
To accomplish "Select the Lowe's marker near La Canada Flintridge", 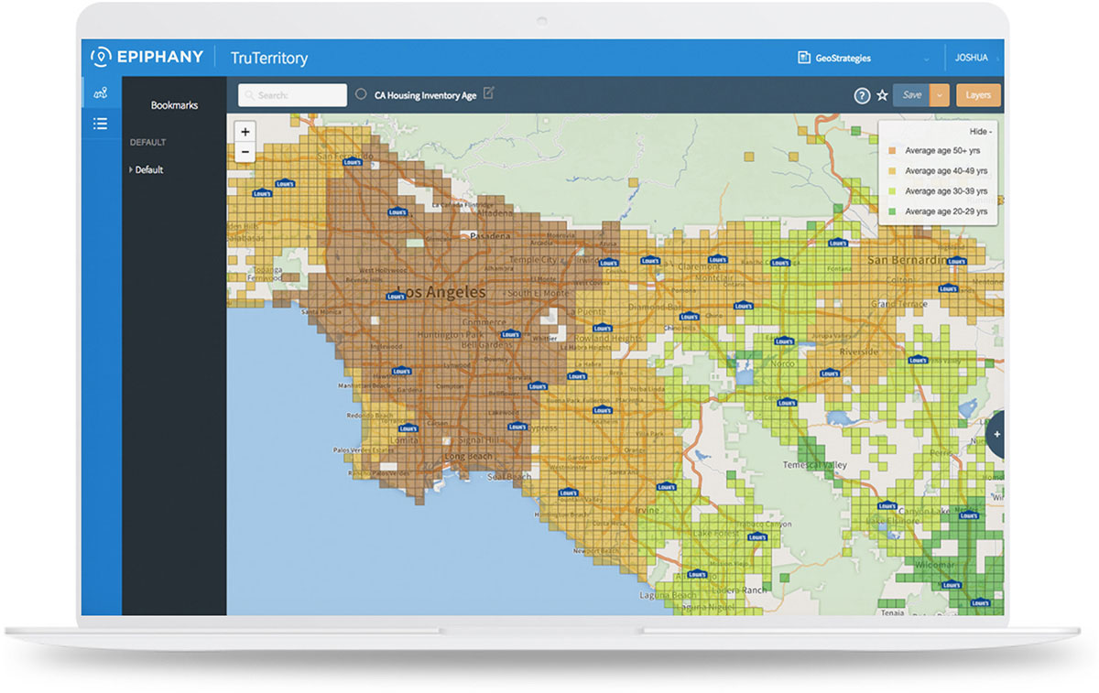I will pyautogui.click(x=397, y=211).
